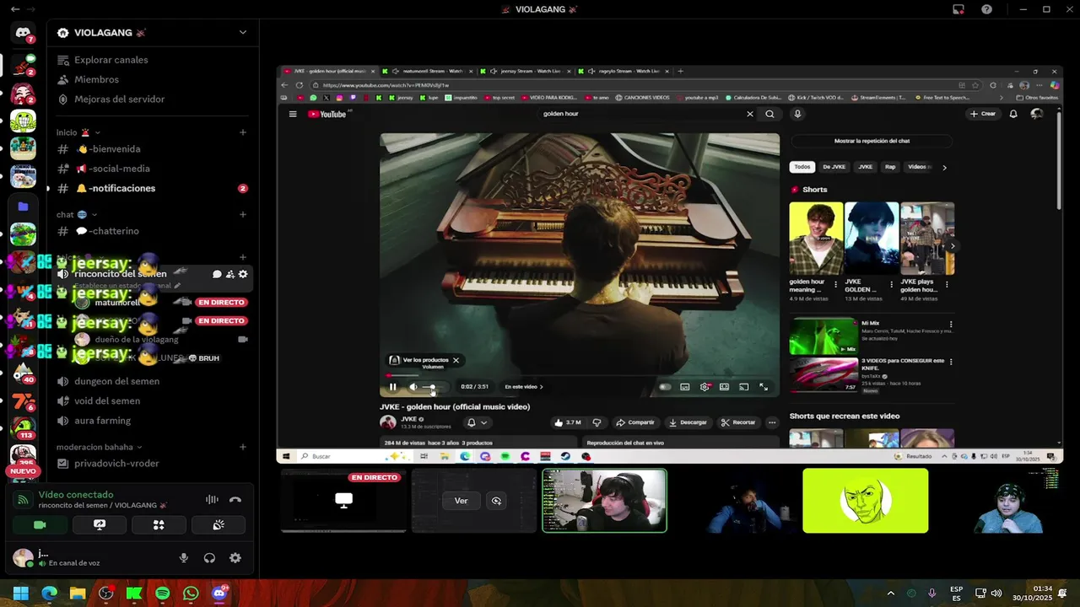This screenshot has width=1080, height=607.
Task: Open YouTube player settings gear
Action: 705,387
